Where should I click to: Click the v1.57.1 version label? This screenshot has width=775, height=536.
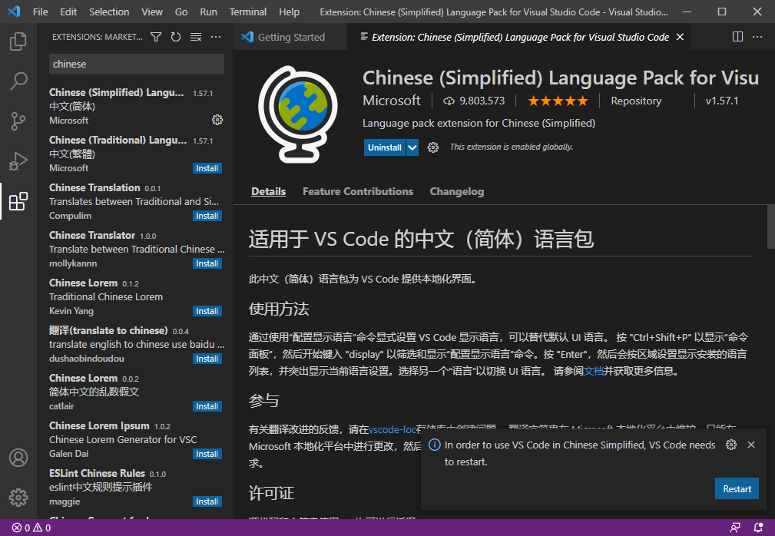[722, 101]
